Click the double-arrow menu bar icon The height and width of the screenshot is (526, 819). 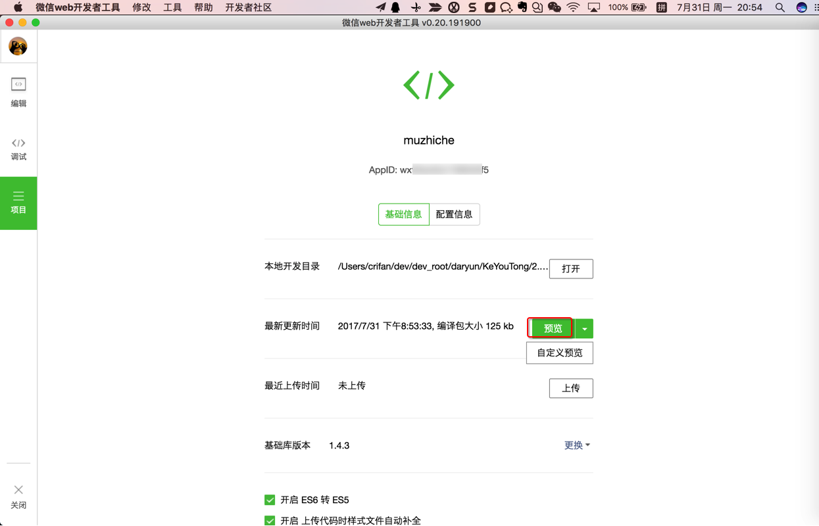[x=435, y=7]
